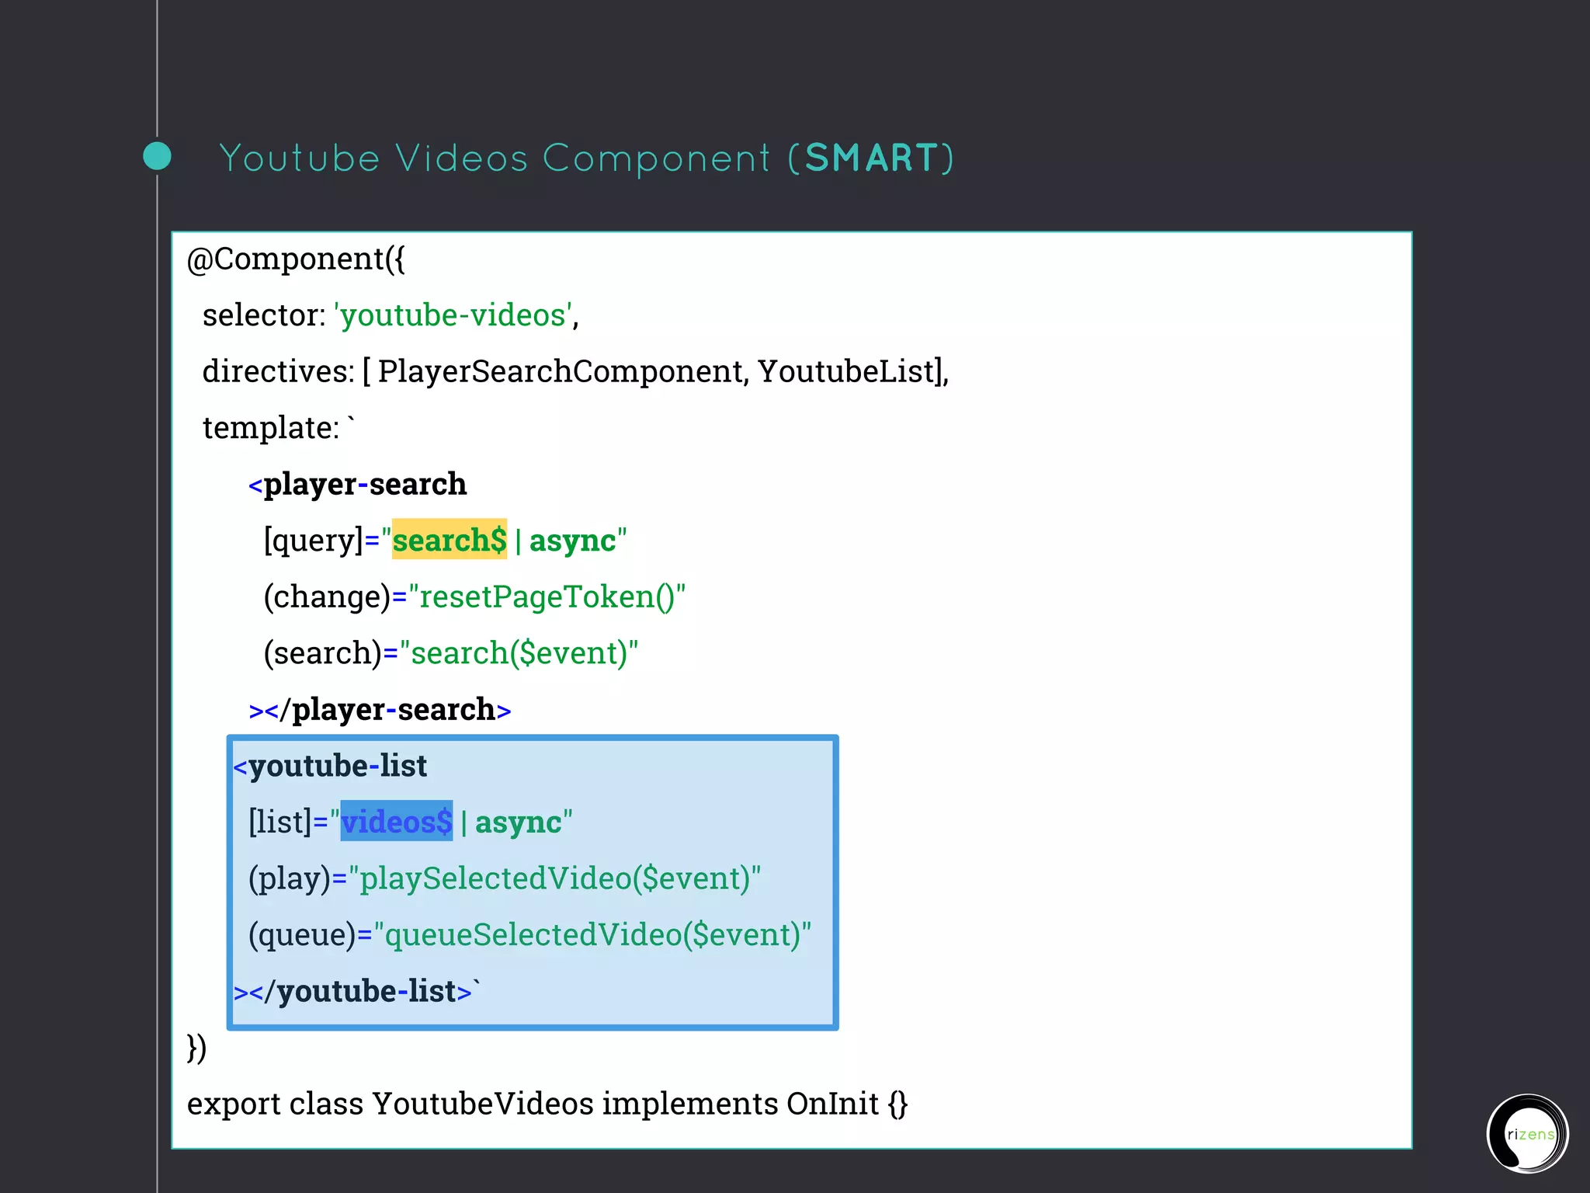Click the 'async' pipe in the list binding
The width and height of the screenshot is (1590, 1193).
[518, 822]
